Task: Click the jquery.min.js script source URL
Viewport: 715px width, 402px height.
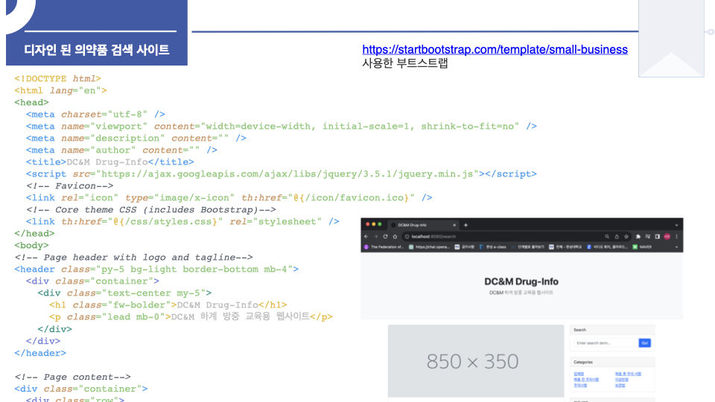Action: 287,173
